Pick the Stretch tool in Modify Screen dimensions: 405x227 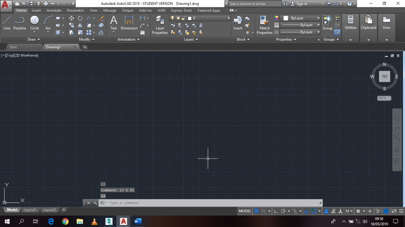(71, 32)
